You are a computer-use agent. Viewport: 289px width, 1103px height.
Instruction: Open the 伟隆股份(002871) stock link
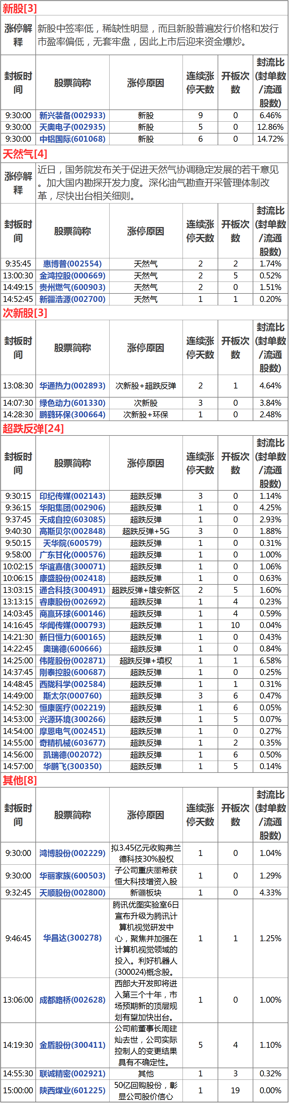pyautogui.click(x=72, y=661)
